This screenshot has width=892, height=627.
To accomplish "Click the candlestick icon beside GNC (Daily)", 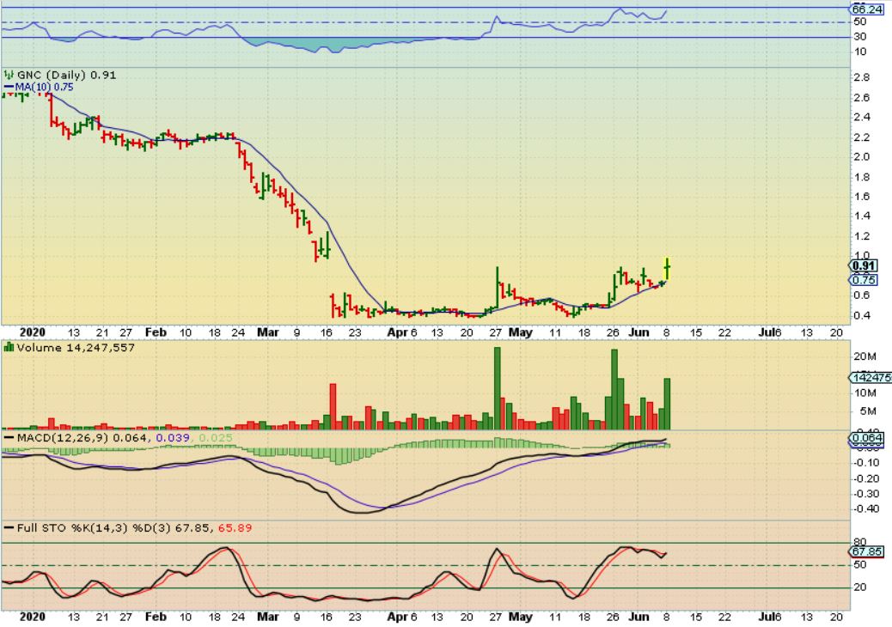I will [x=9, y=75].
